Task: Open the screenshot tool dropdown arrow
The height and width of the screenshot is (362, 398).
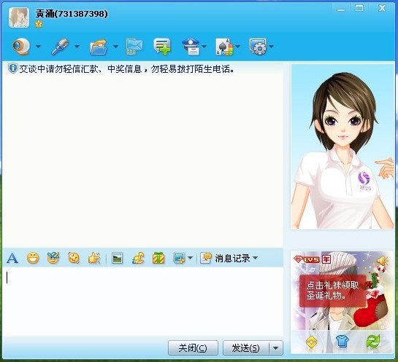Action: click(190, 258)
